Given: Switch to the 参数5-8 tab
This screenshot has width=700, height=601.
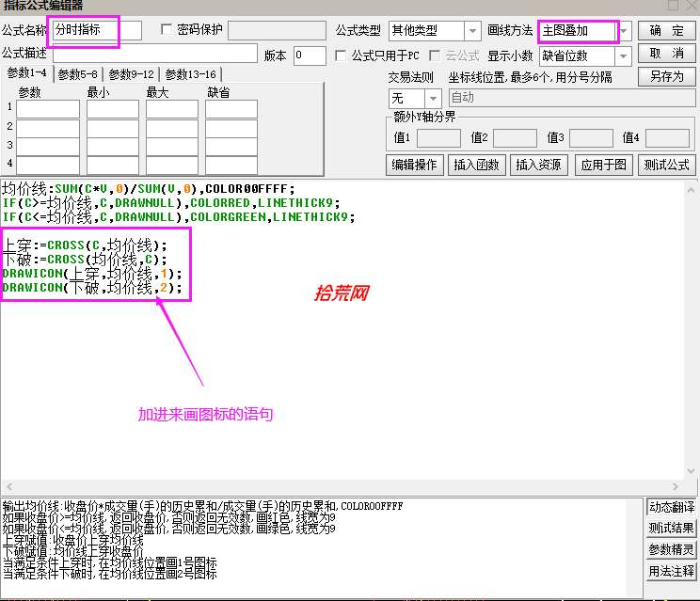Looking at the screenshot, I should (78, 74).
